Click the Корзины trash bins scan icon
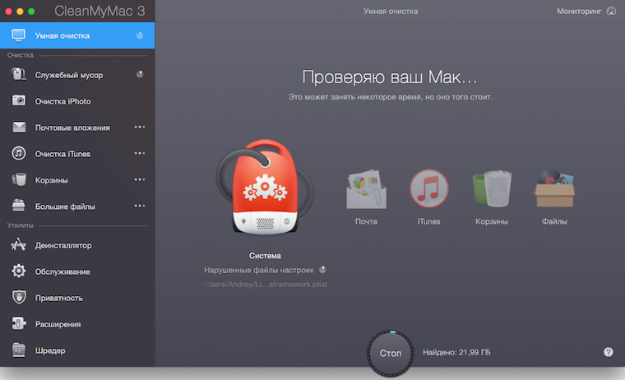 point(492,188)
